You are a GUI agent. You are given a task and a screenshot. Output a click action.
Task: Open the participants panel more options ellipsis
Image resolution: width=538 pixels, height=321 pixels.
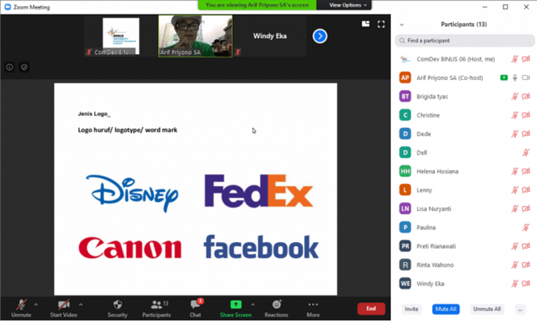[x=520, y=309]
